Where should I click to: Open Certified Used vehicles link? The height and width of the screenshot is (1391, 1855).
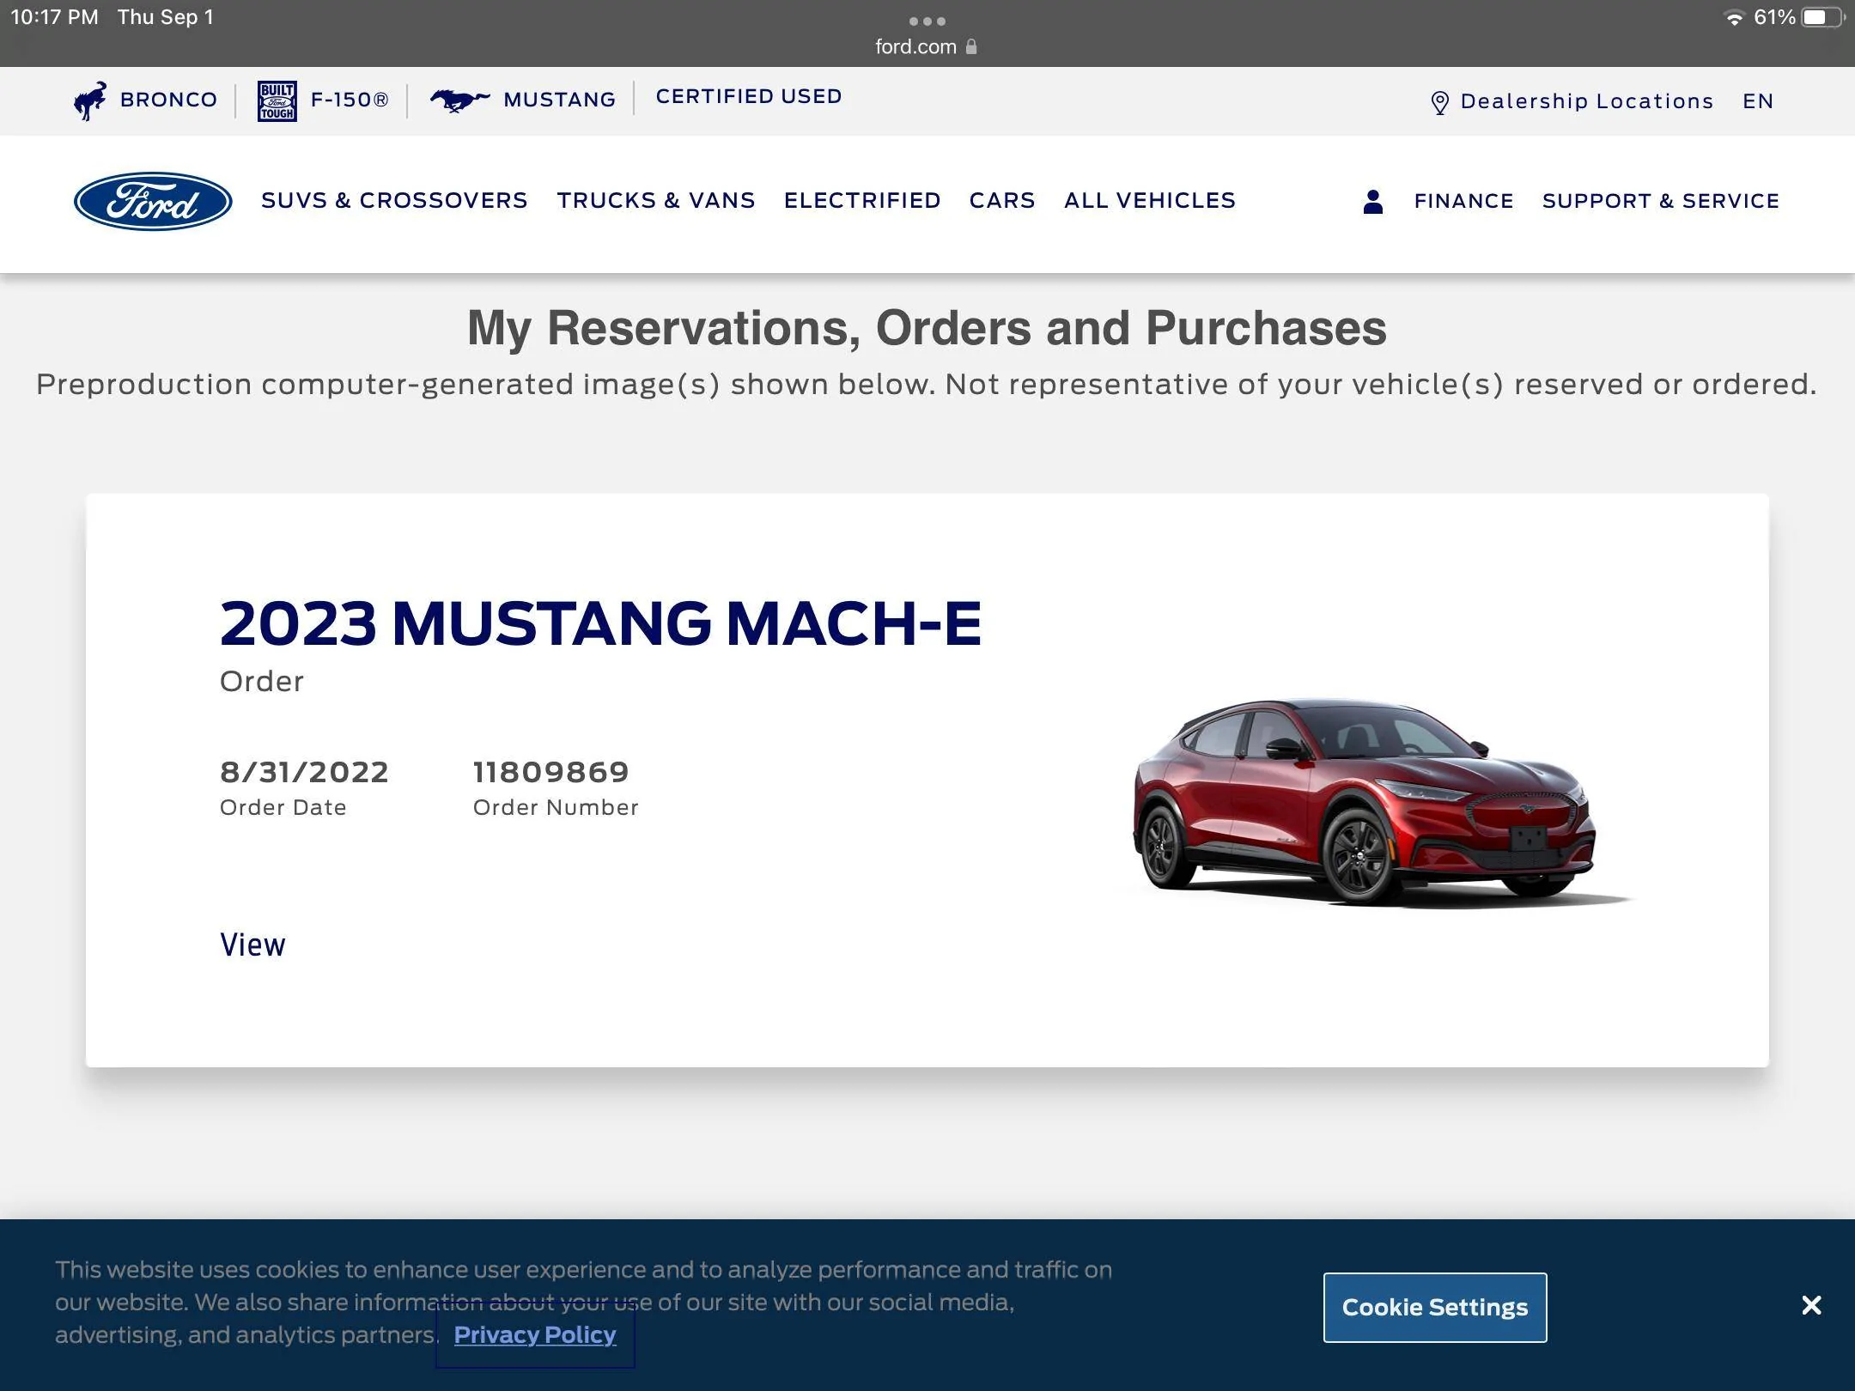[x=749, y=96]
